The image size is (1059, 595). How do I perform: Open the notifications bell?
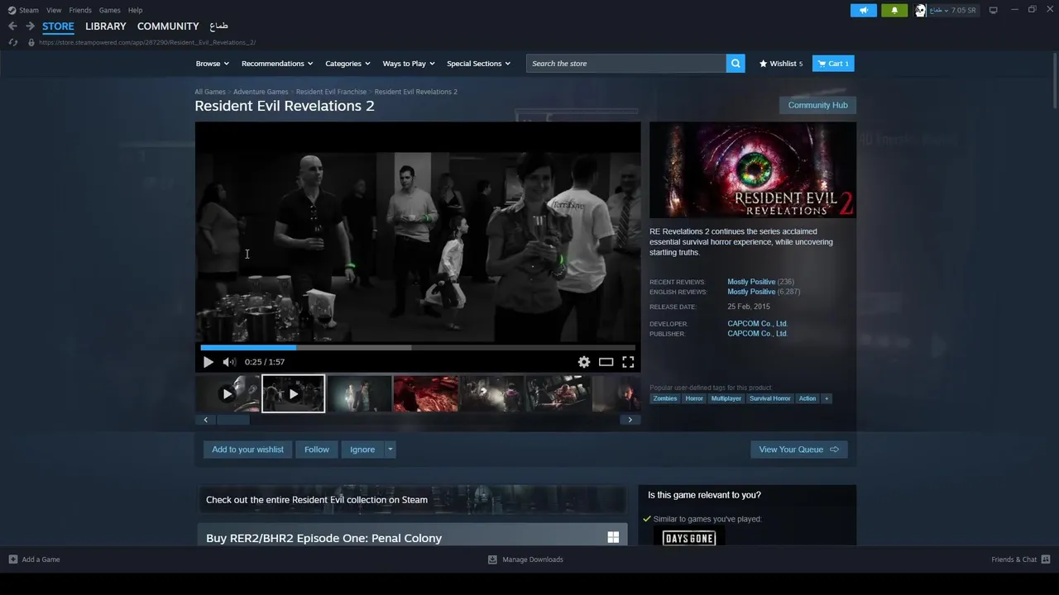(894, 10)
